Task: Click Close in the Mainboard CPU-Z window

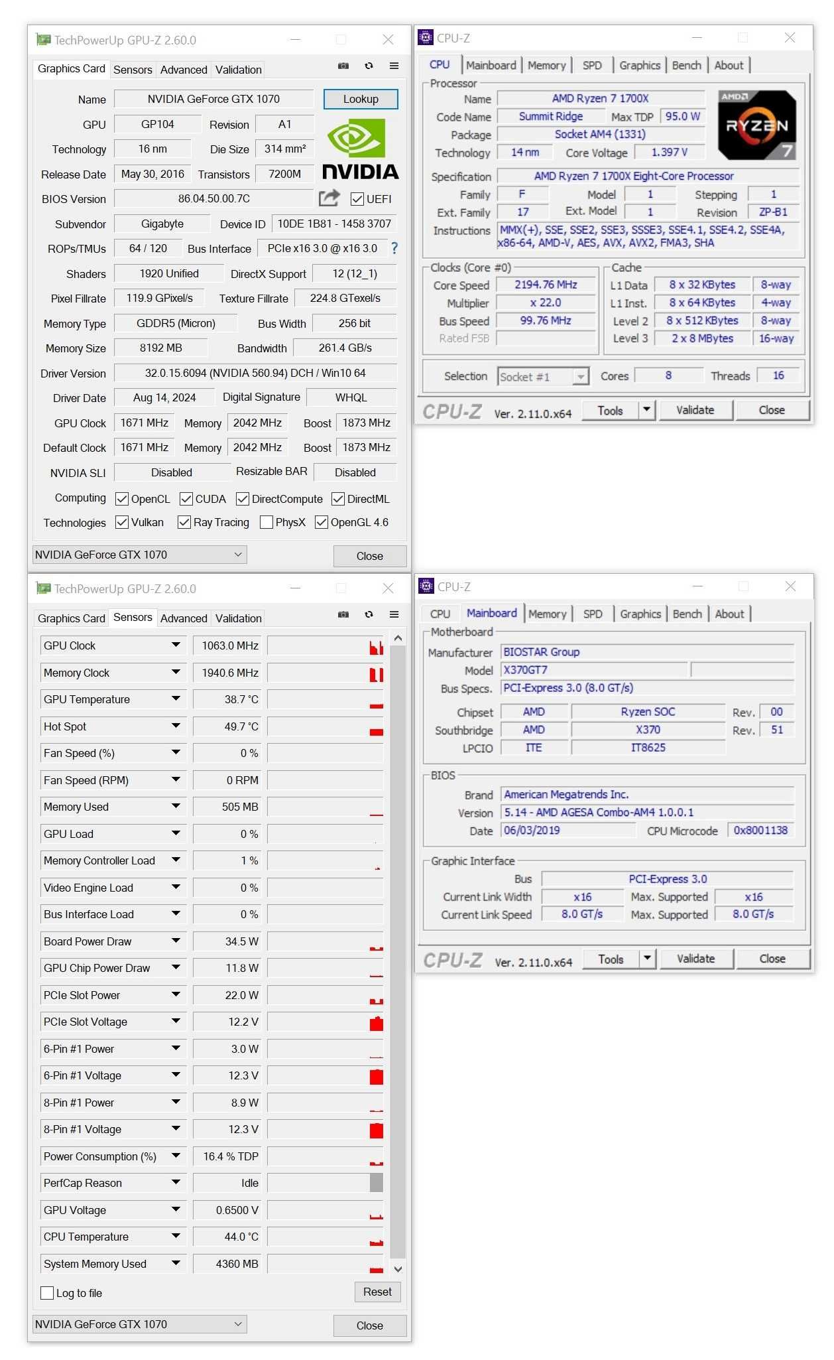Action: [772, 959]
